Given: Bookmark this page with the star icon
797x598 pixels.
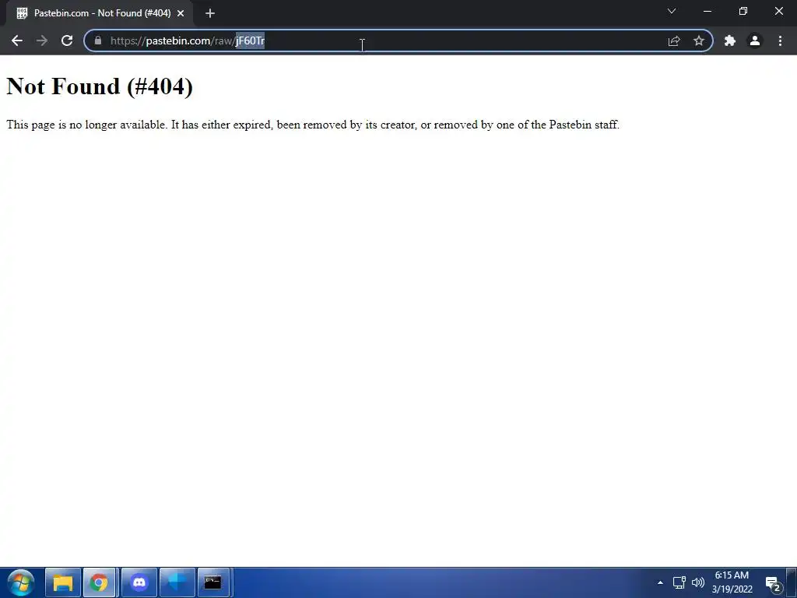Looking at the screenshot, I should 699,40.
